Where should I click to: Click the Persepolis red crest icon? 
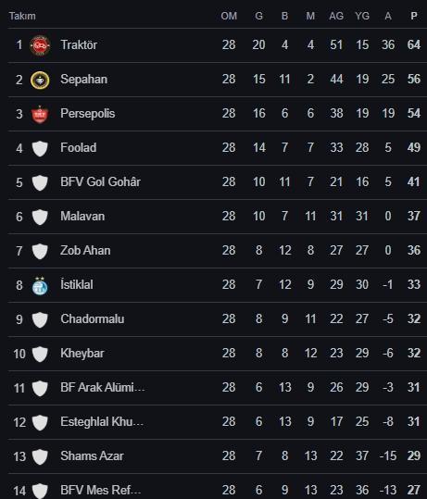click(40, 114)
